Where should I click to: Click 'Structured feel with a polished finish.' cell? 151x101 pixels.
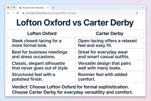click(x=41, y=77)
